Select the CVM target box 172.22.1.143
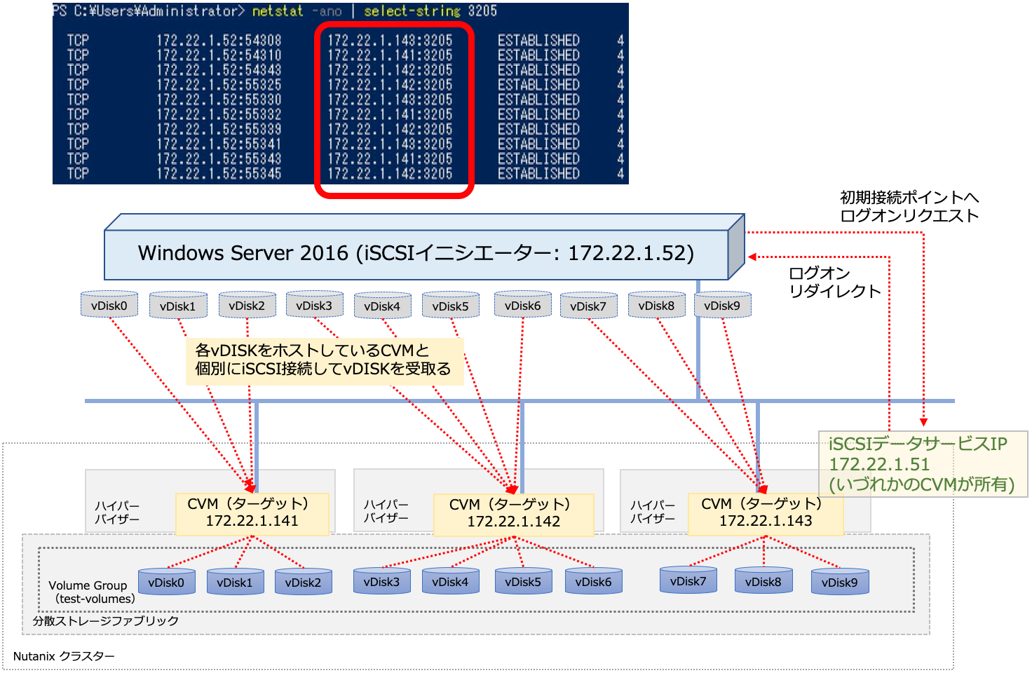This screenshot has height=673, width=1032. [766, 514]
